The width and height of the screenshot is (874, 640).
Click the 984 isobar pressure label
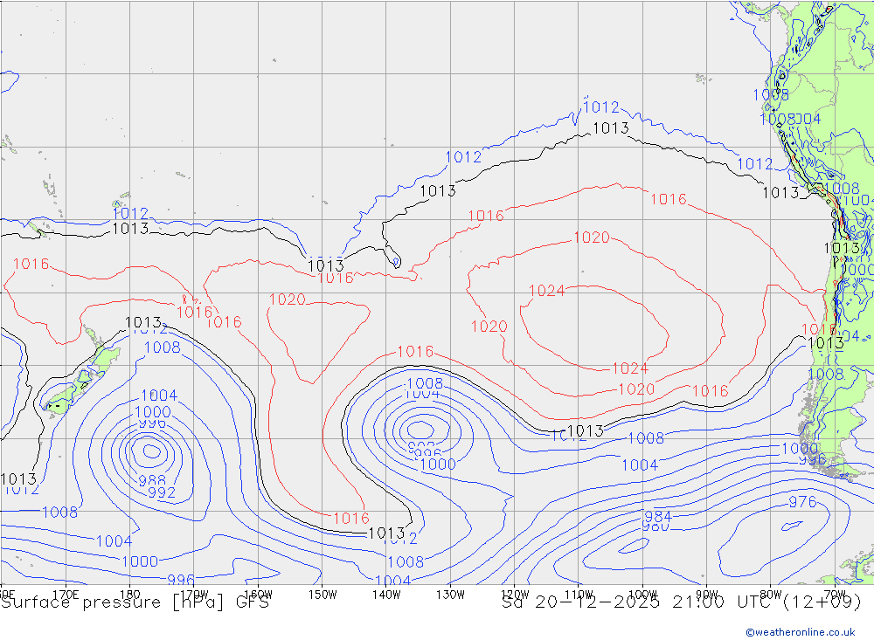pyautogui.click(x=658, y=516)
